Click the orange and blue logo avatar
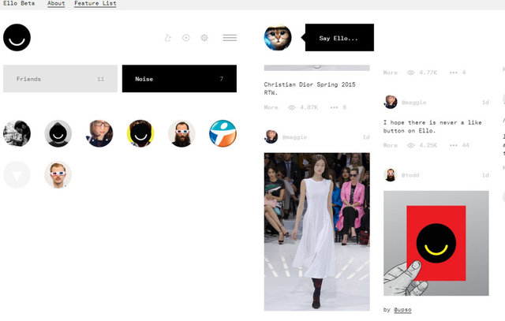This screenshot has height=321, width=505. point(223,133)
